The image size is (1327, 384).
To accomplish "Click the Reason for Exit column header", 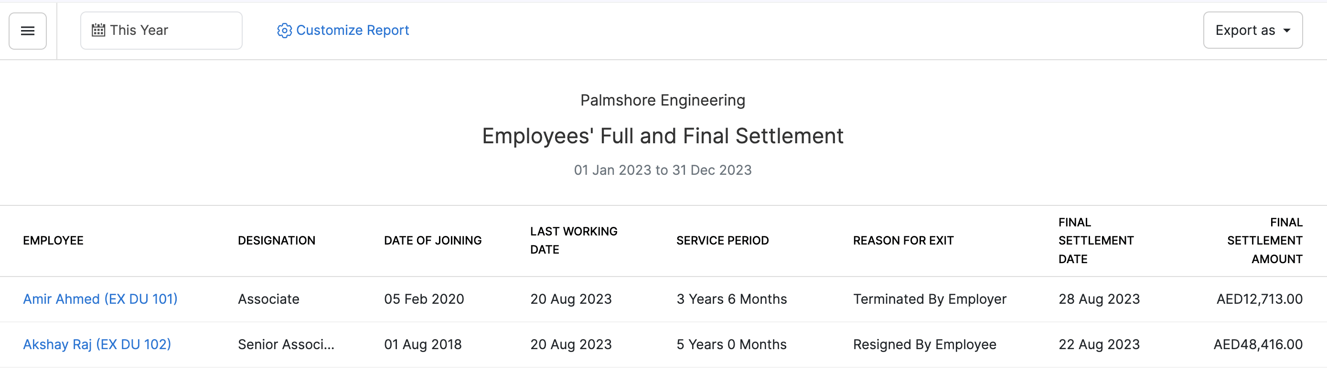I will coord(903,240).
